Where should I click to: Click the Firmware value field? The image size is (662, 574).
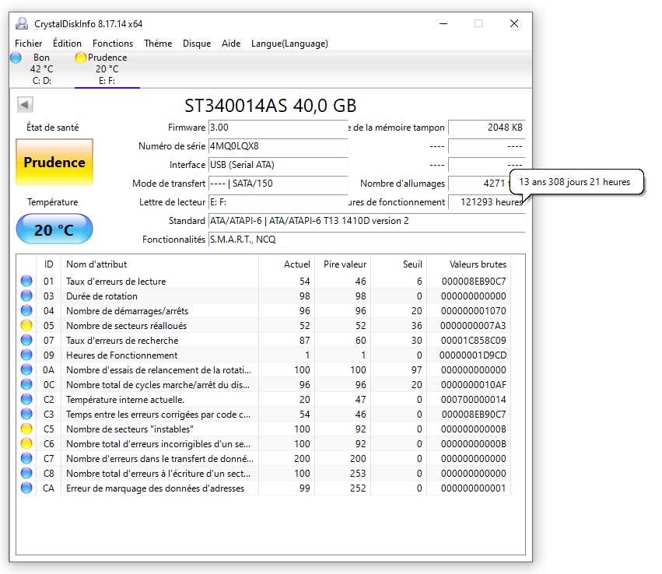pos(277,128)
